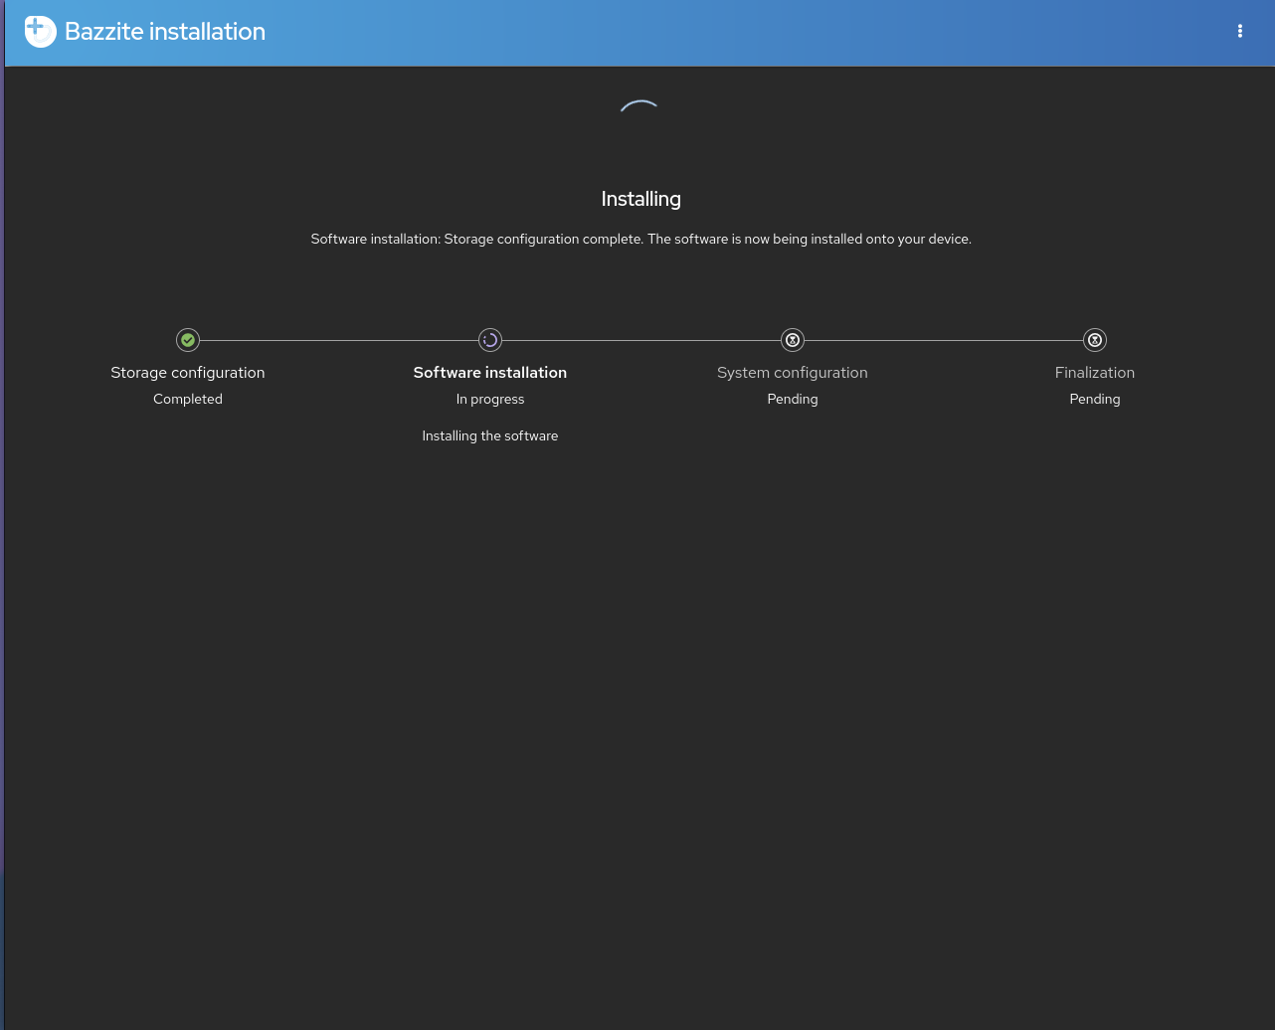Click the progress connector before Finalization
The height and width of the screenshot is (1030, 1275).
[x=945, y=339]
